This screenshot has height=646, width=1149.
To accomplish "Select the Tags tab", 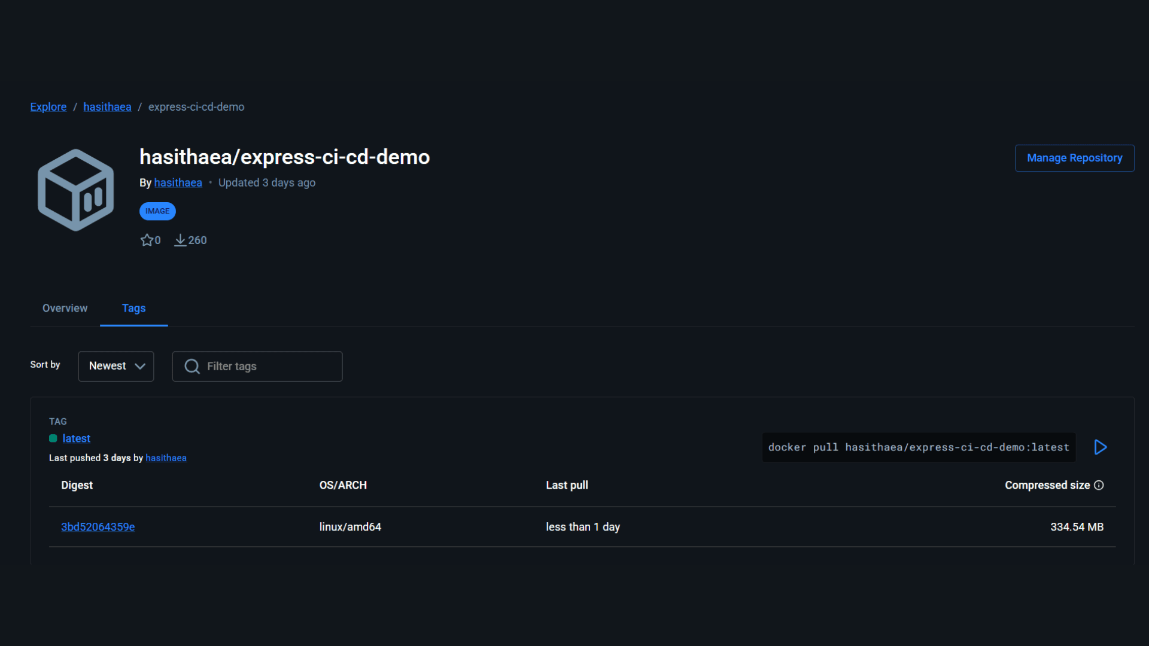I will 134,308.
